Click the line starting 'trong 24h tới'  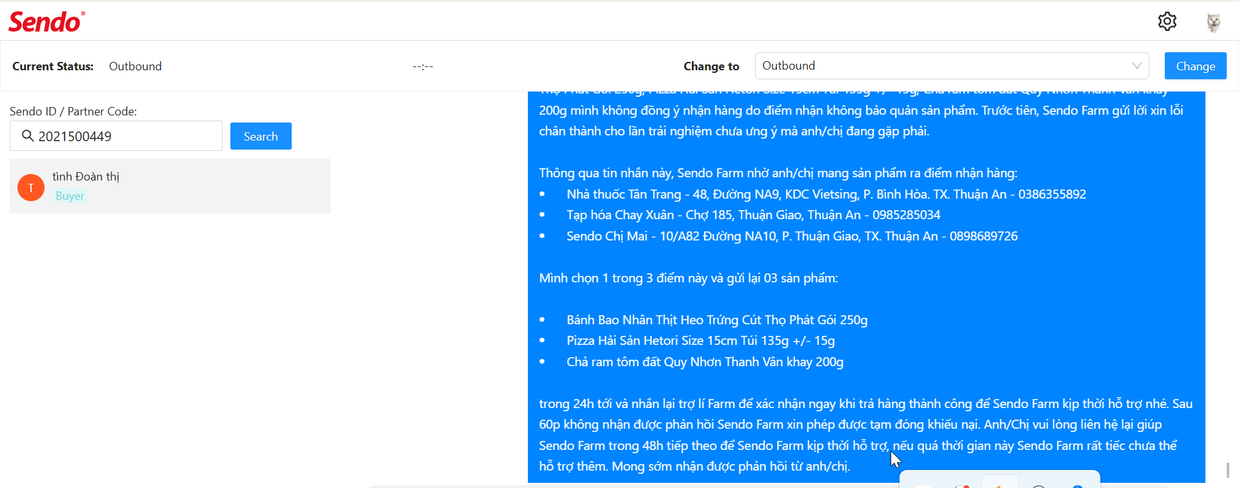click(866, 404)
